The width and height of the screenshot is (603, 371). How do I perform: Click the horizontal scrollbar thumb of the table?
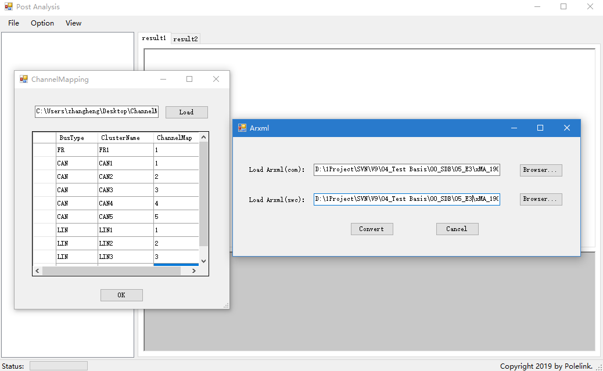(x=112, y=271)
